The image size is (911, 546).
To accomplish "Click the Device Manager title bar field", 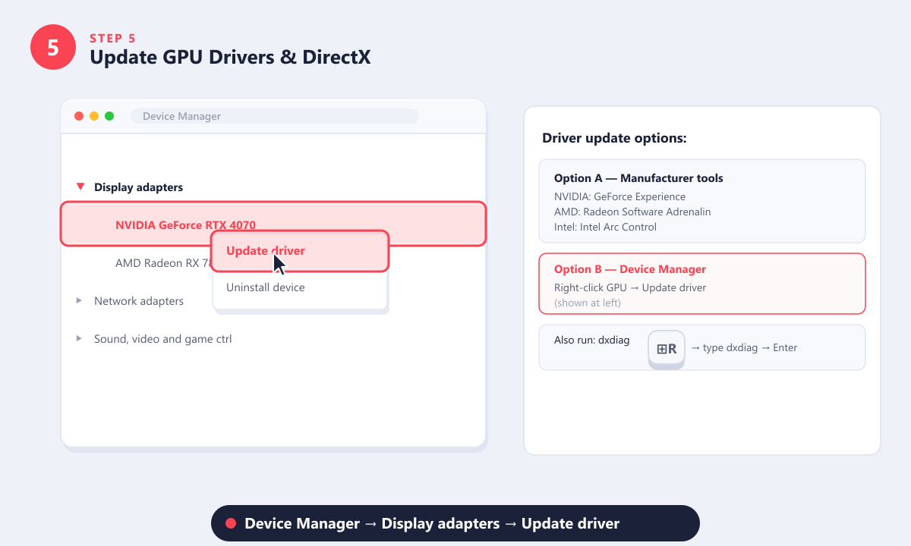I will (x=274, y=116).
